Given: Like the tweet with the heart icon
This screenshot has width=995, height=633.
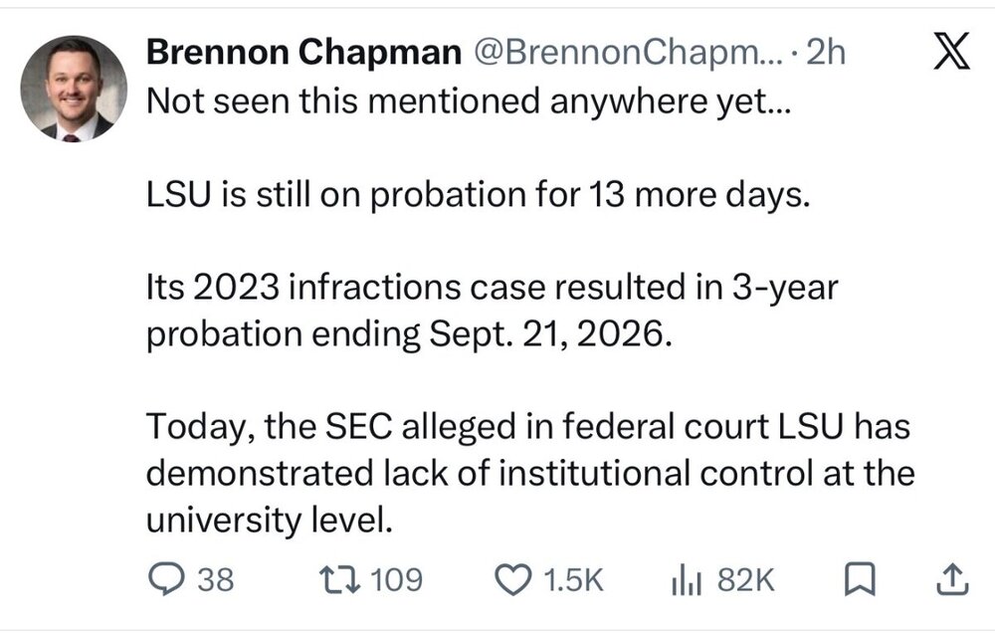Looking at the screenshot, I should (512, 579).
